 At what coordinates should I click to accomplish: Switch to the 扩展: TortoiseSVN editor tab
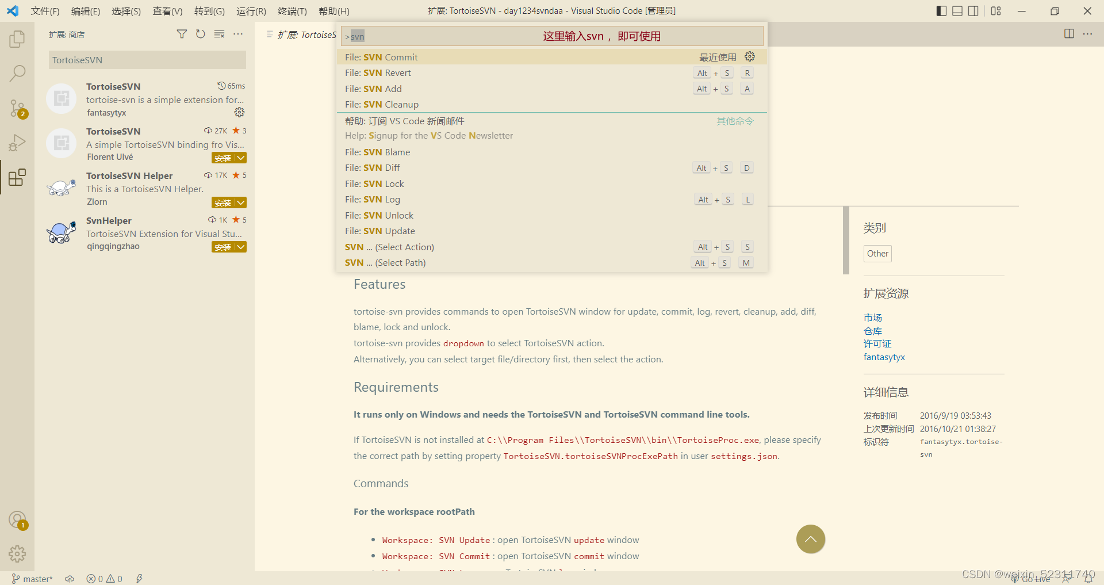pyautogui.click(x=302, y=35)
